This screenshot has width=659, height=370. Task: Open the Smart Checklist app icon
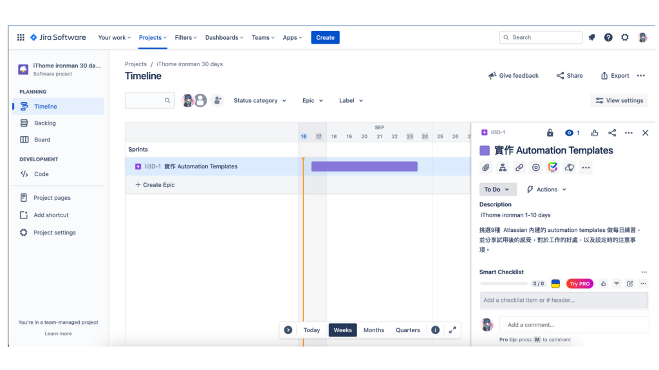click(553, 168)
